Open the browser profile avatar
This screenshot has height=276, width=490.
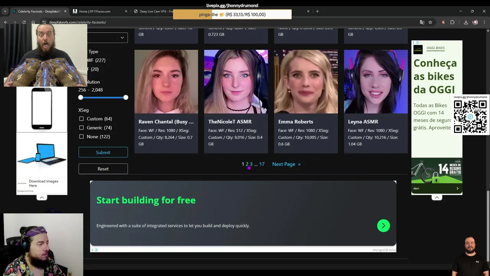click(x=475, y=22)
